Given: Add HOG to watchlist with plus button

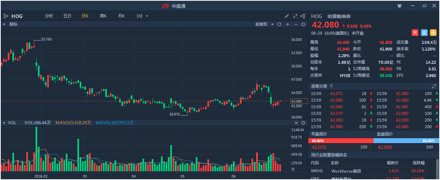Looking at the screenshot, I should [433, 33].
